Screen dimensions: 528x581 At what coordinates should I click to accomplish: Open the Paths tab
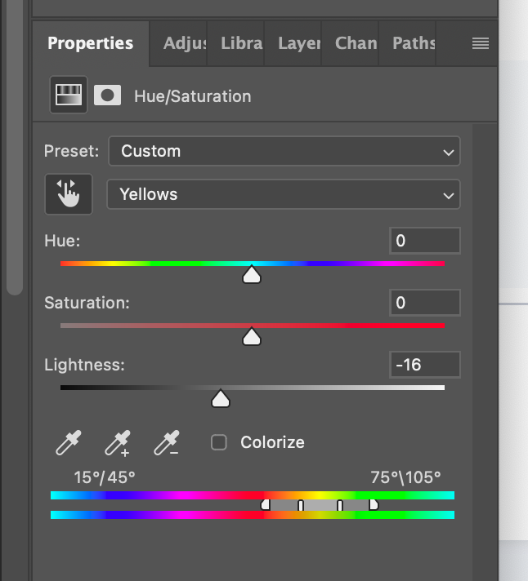[x=413, y=43]
